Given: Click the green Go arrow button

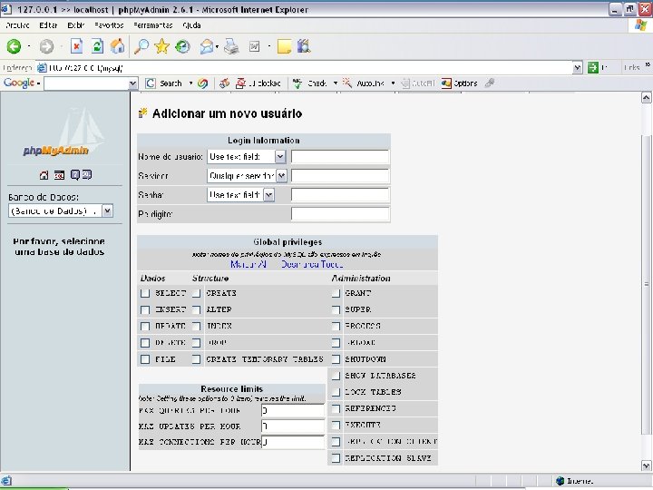Looking at the screenshot, I should pos(592,67).
